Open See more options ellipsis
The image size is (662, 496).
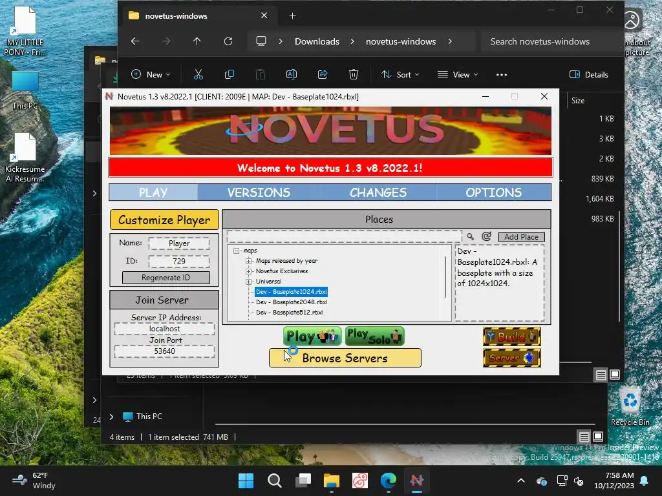coord(502,75)
